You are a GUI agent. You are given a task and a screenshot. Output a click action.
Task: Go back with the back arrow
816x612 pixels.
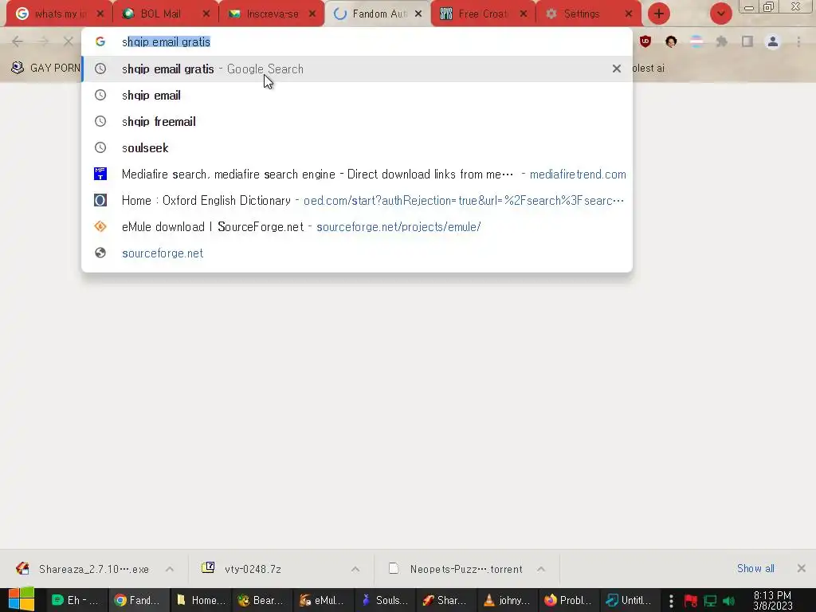coord(18,41)
